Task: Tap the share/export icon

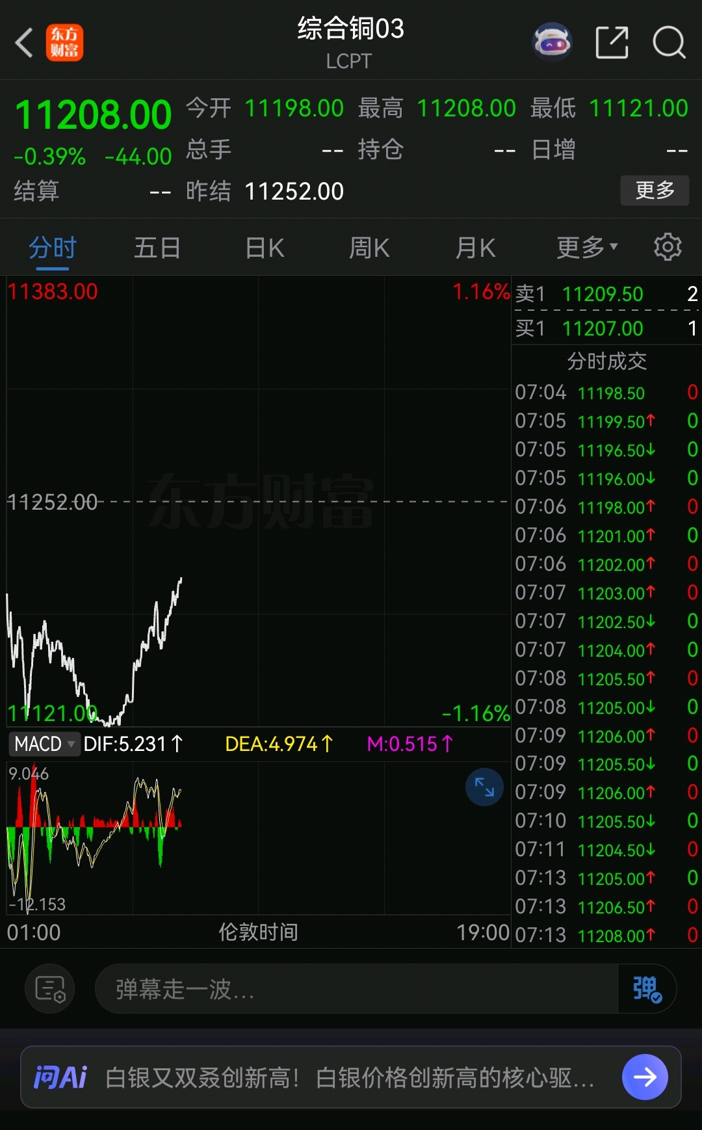Action: (612, 43)
